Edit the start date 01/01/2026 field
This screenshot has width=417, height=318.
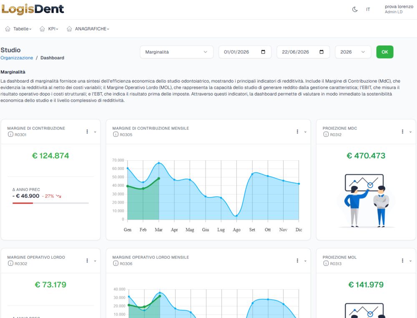(245, 52)
